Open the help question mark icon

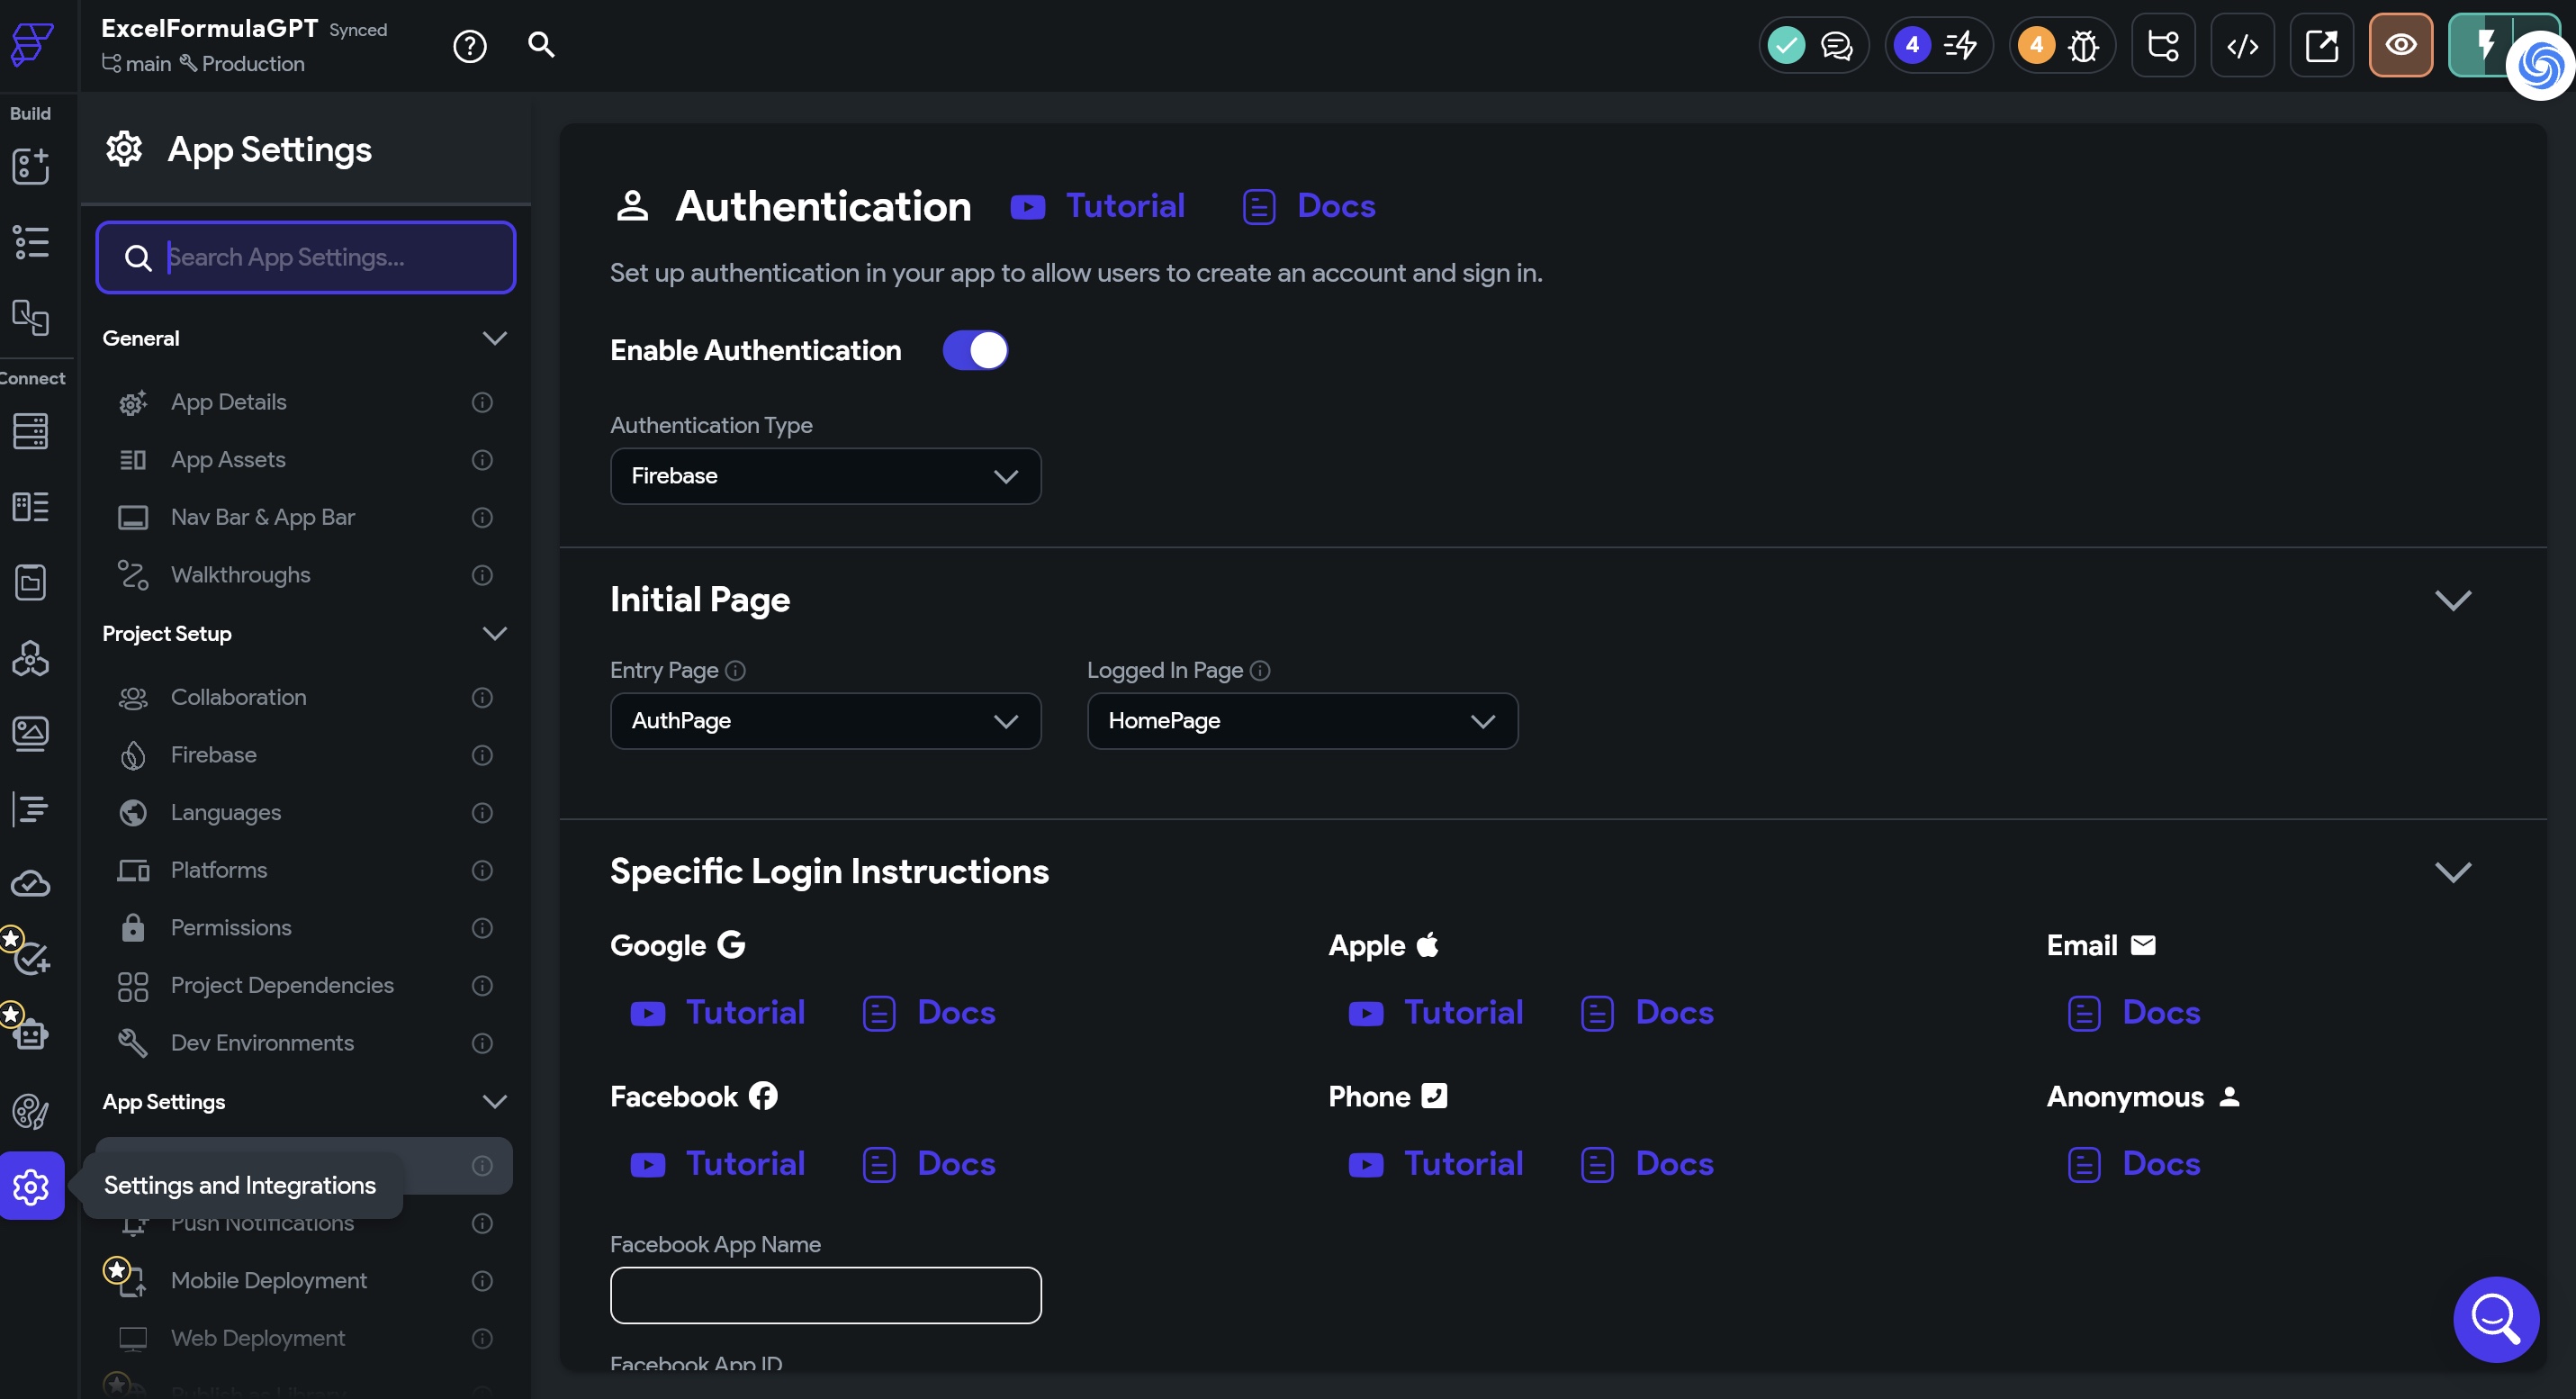[470, 46]
